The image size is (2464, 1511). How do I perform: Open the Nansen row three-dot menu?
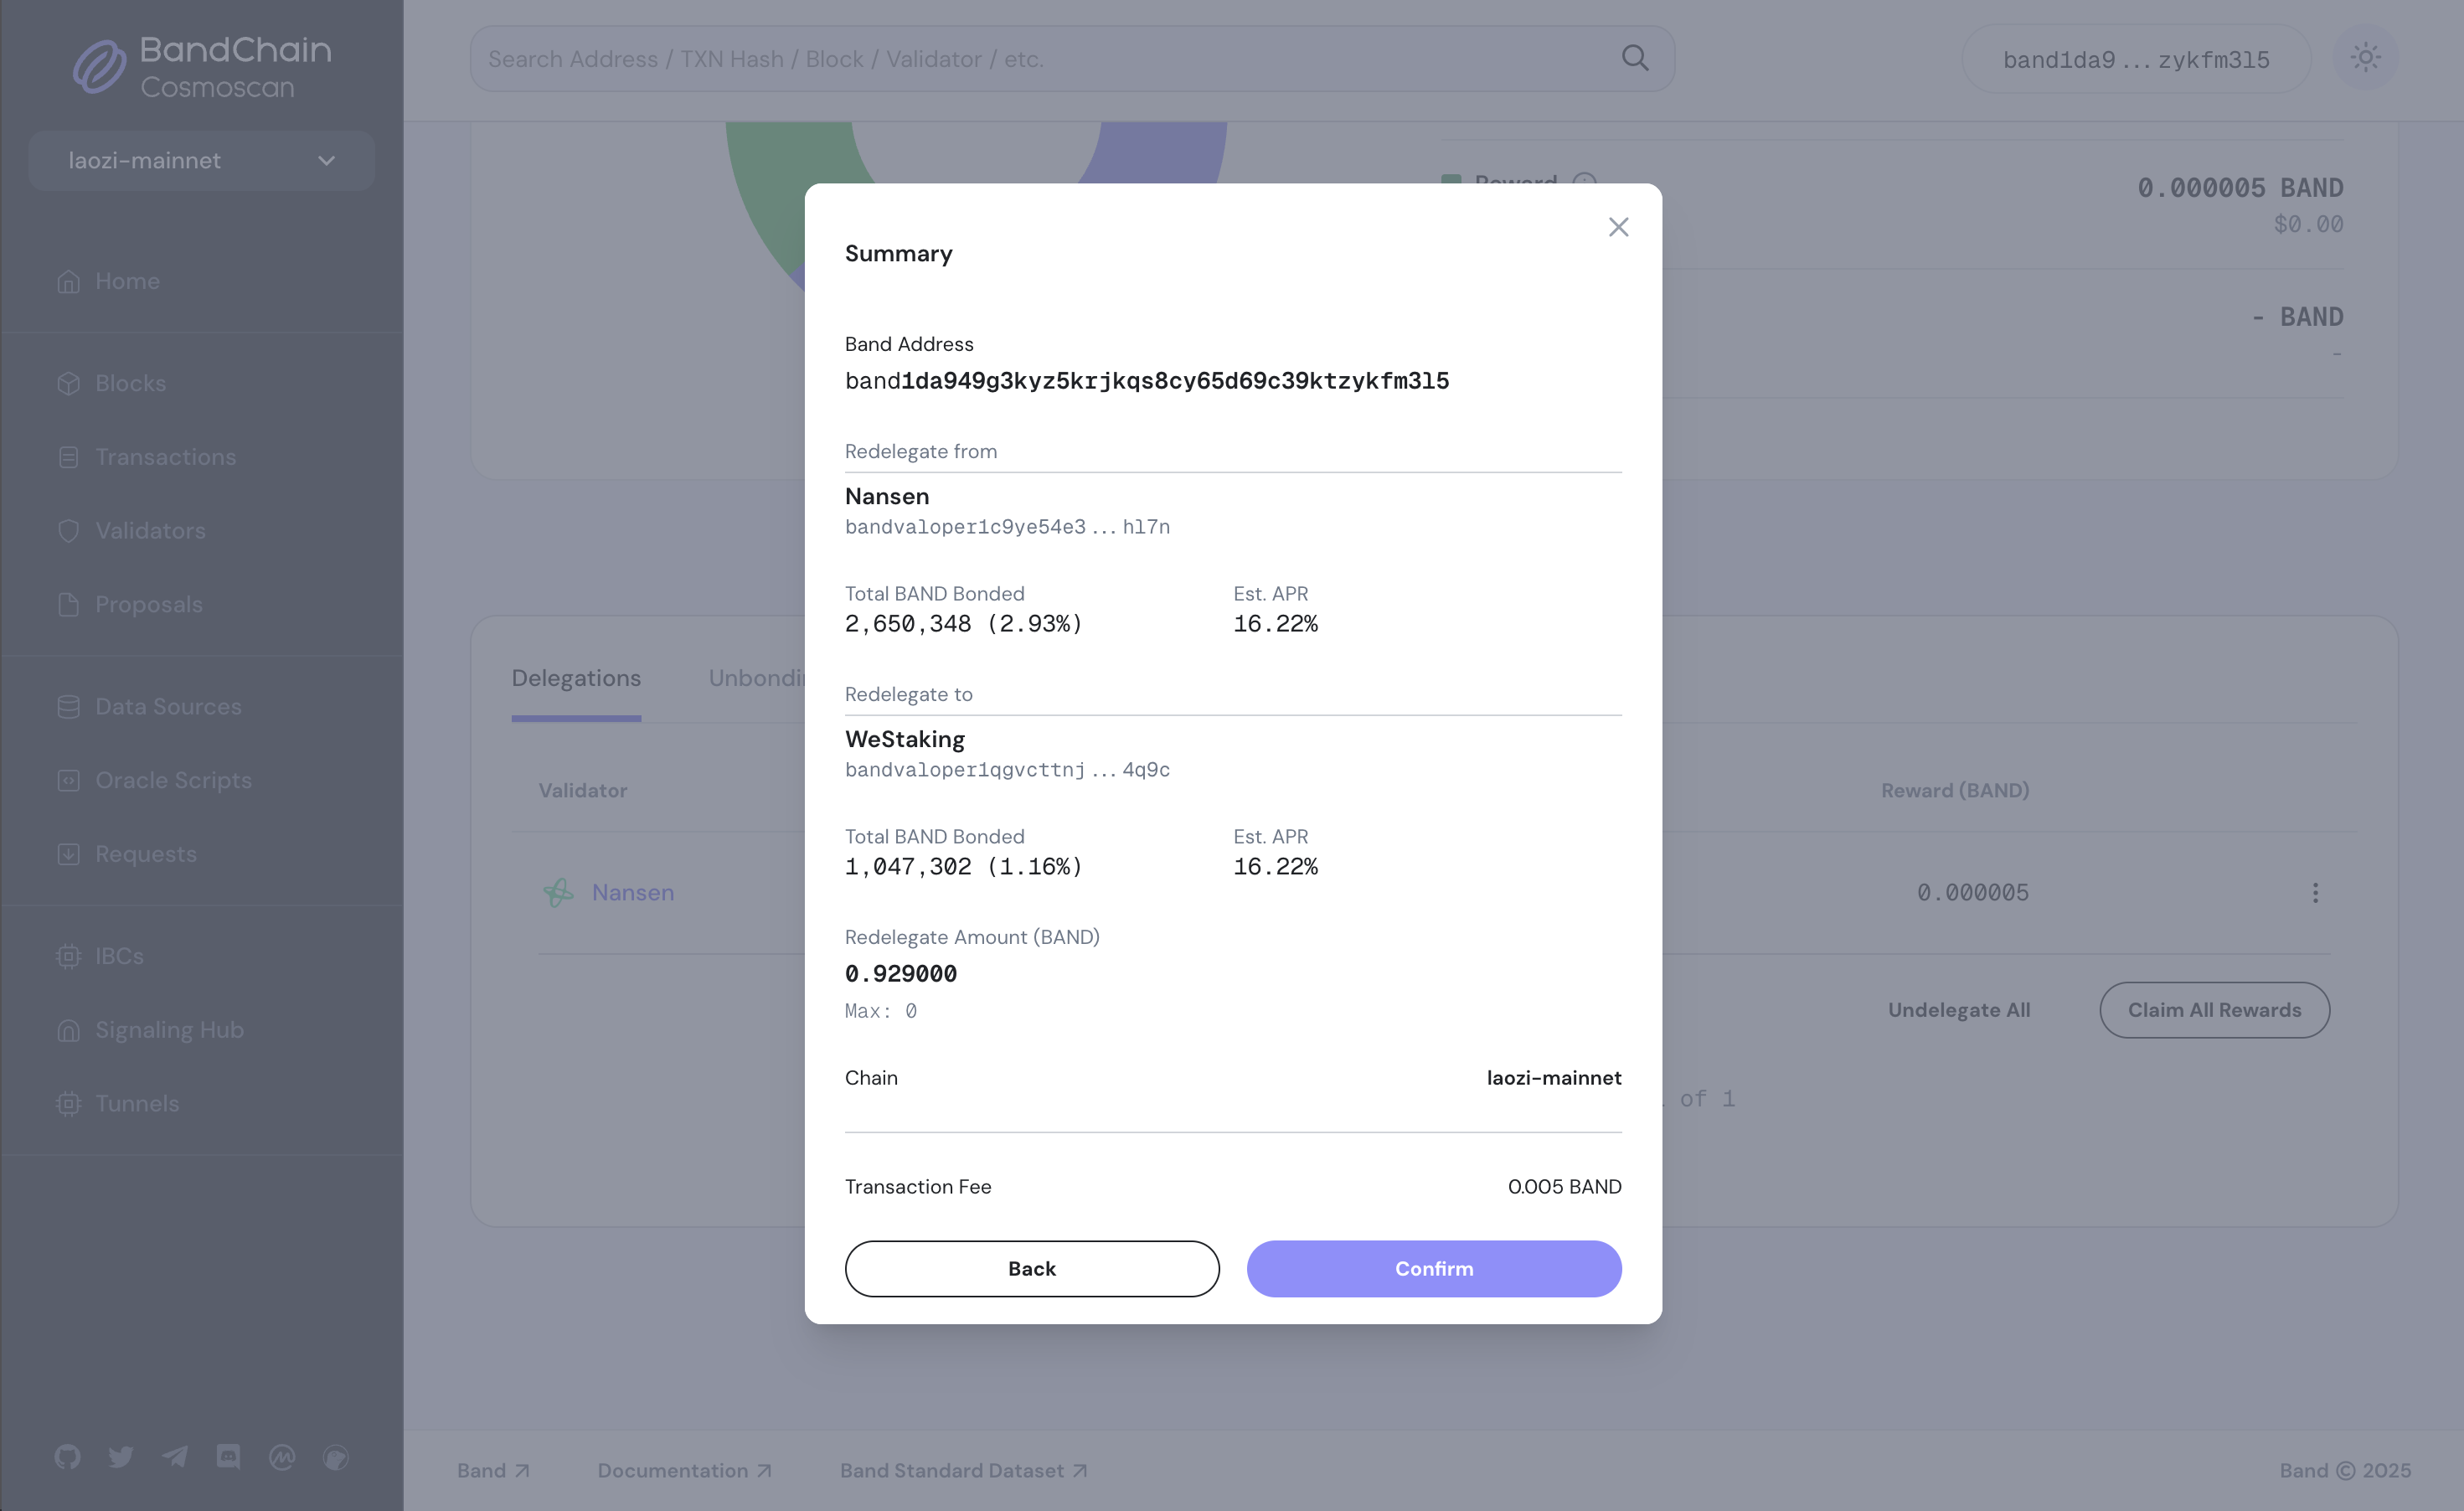2315,893
